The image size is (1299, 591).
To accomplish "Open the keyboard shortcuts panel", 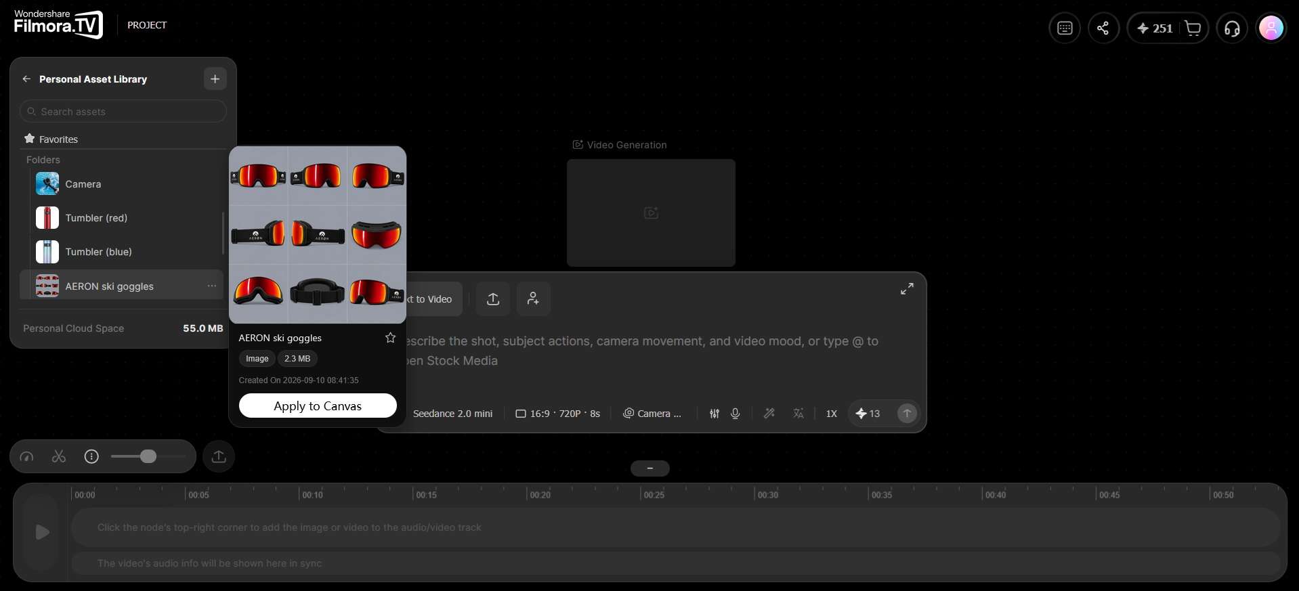I will (x=1065, y=28).
